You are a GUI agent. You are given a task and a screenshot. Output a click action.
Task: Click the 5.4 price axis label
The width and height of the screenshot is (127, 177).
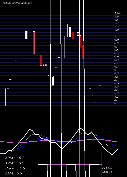tap(116, 90)
